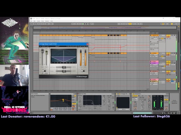Open the File menu
181x135 pixels.
tap(31, 21)
